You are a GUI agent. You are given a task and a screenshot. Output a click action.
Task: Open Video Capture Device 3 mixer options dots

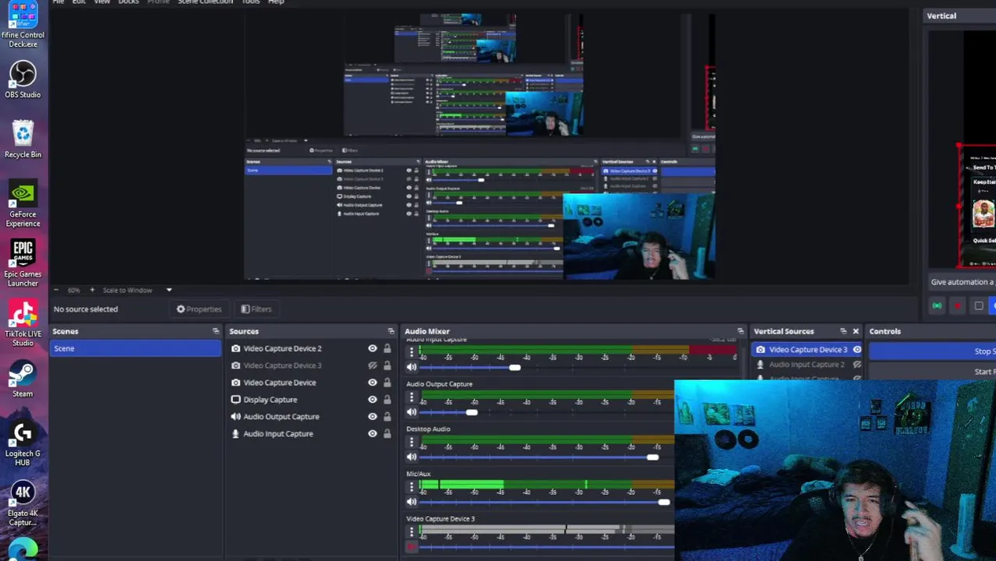point(411,532)
